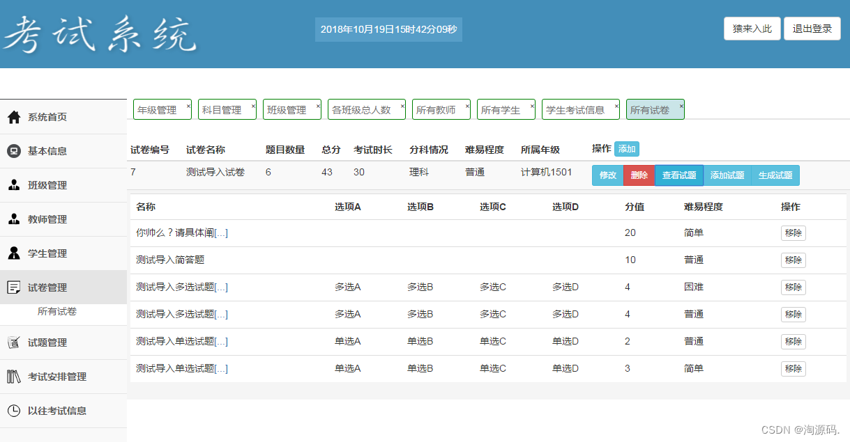This screenshot has height=442, width=850.
Task: Click the red 删除 button
Action: coord(639,175)
